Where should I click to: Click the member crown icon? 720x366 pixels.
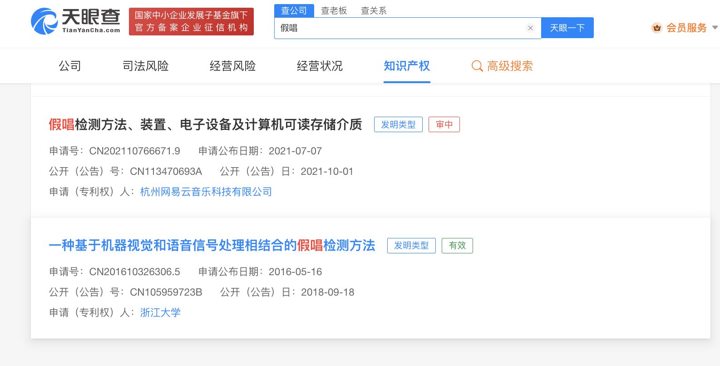coord(656,28)
